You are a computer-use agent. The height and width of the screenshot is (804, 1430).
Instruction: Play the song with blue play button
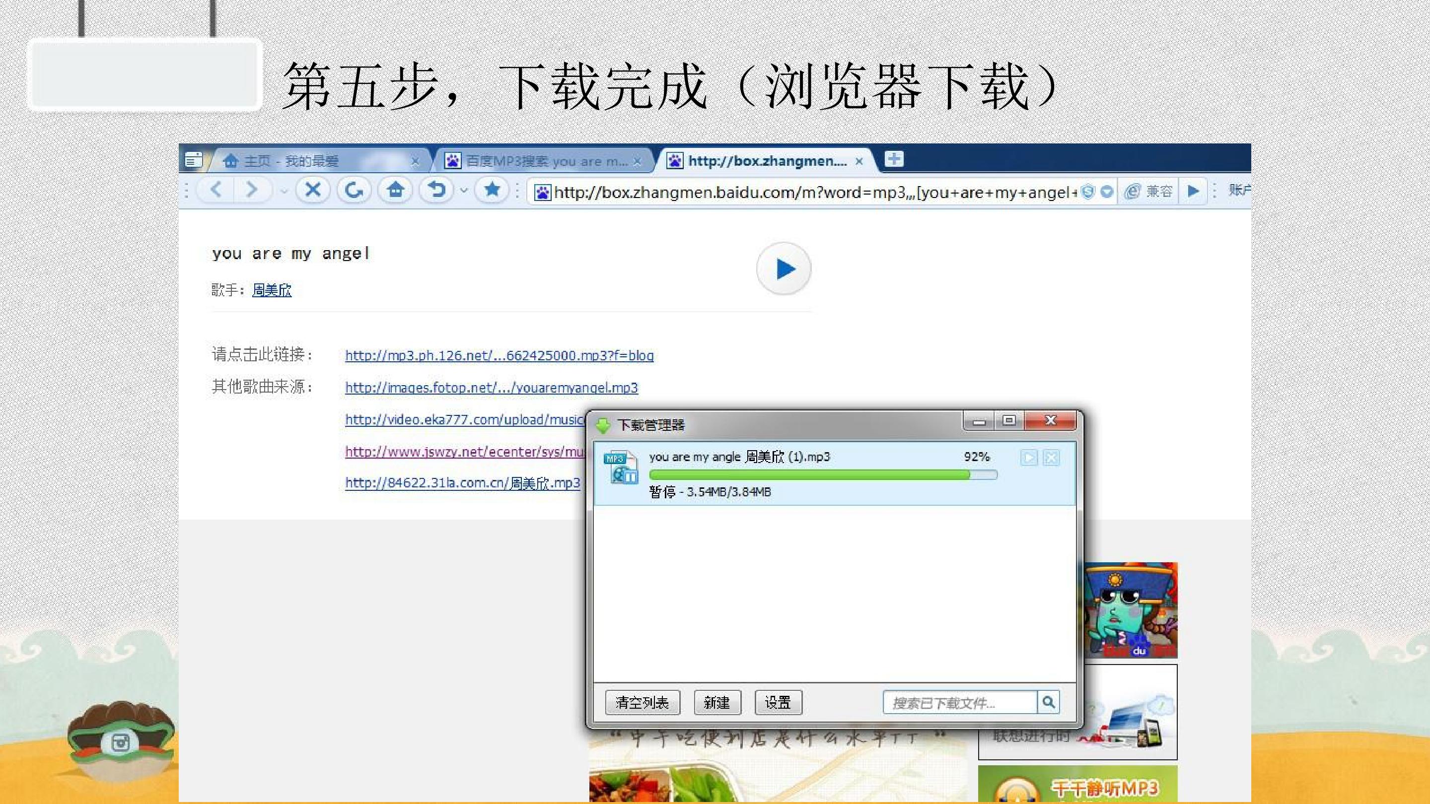(x=784, y=269)
